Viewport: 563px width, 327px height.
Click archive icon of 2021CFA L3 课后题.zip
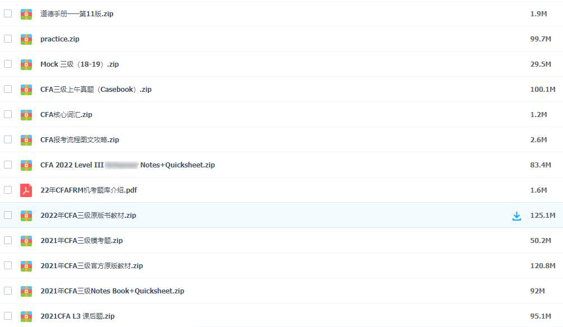coord(26,316)
